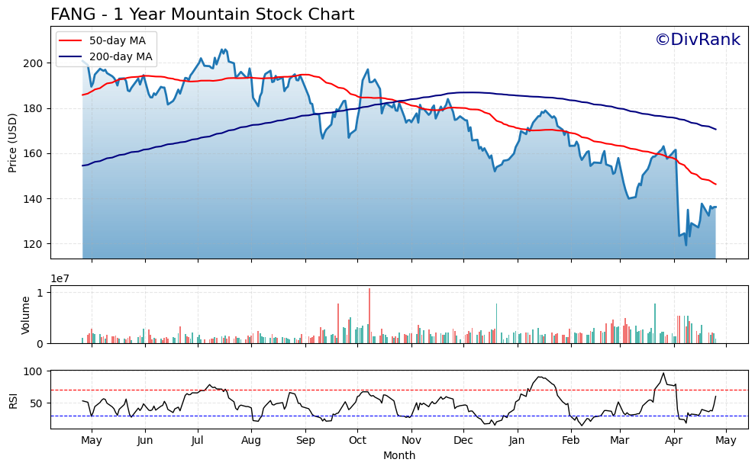The image size is (755, 469).
Task: Click the 'Nov' month tick label
Action: click(x=411, y=440)
